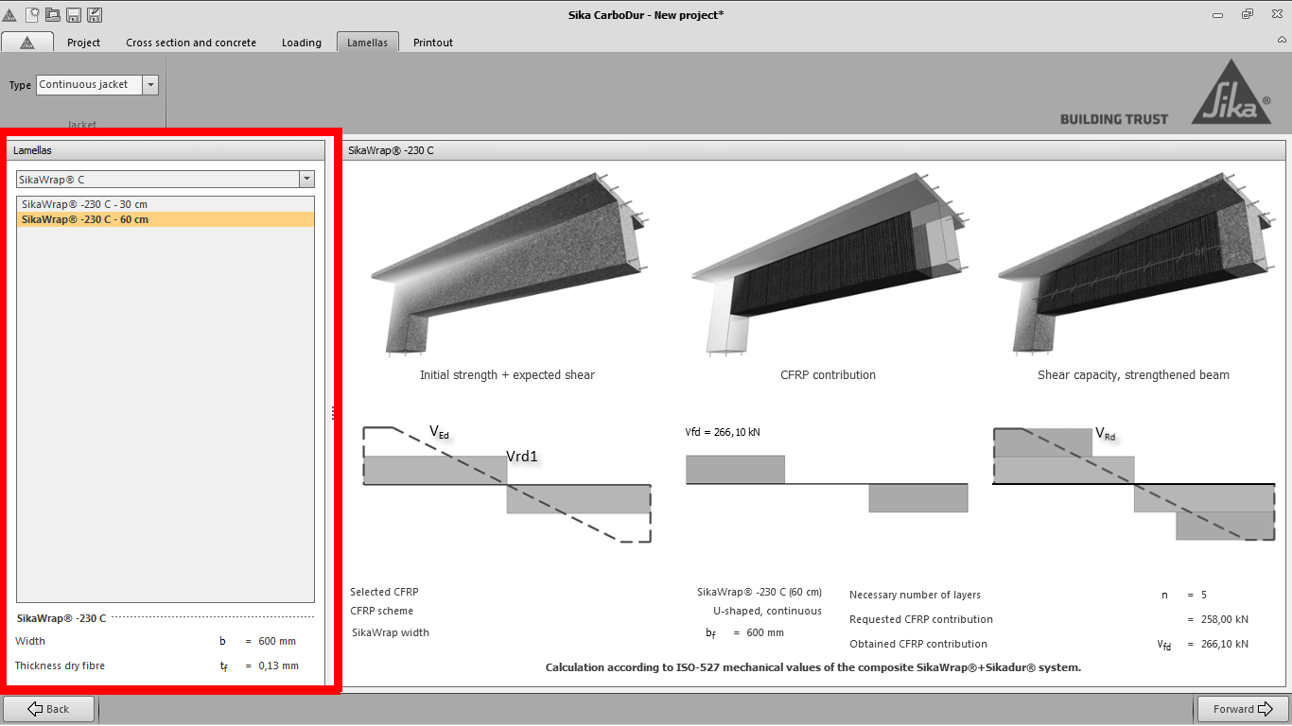1292x726 pixels.
Task: Click the Back button
Action: click(49, 709)
